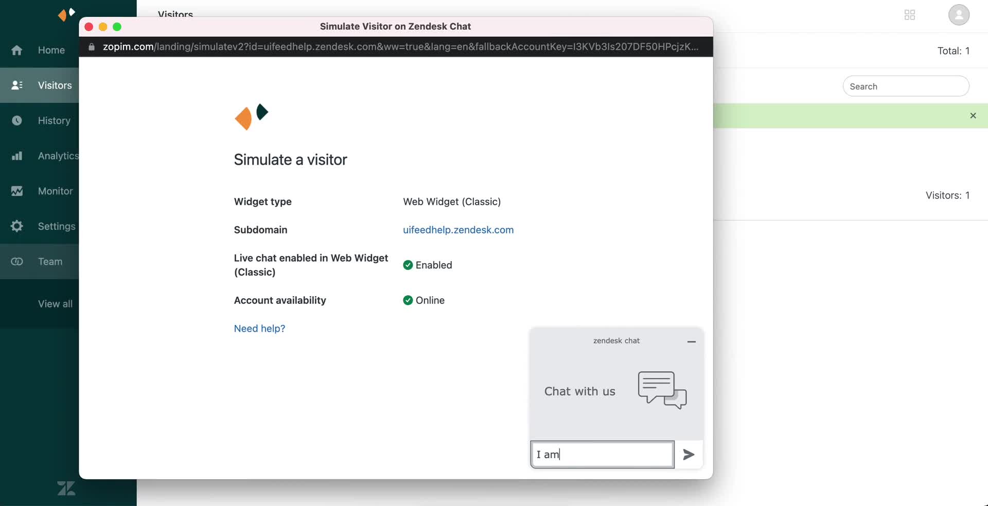
Task: Click the Web Widget (Classic) value
Action: coord(452,202)
